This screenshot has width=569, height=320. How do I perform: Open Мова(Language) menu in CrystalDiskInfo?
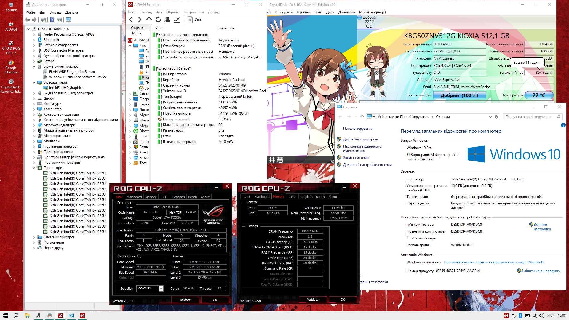(x=372, y=12)
